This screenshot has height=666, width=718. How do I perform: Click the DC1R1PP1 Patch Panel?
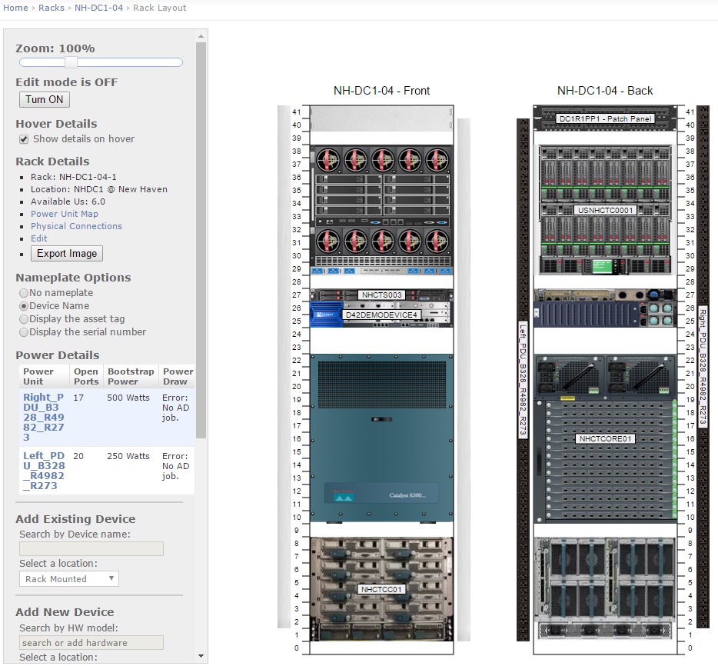[x=604, y=118]
